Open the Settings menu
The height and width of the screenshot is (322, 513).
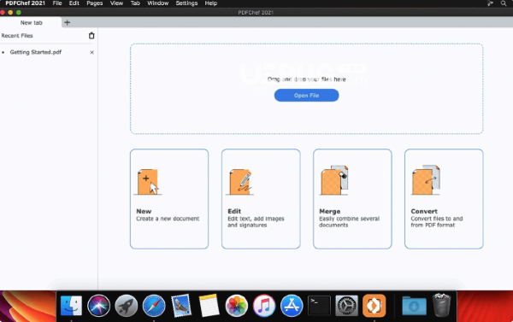point(186,3)
